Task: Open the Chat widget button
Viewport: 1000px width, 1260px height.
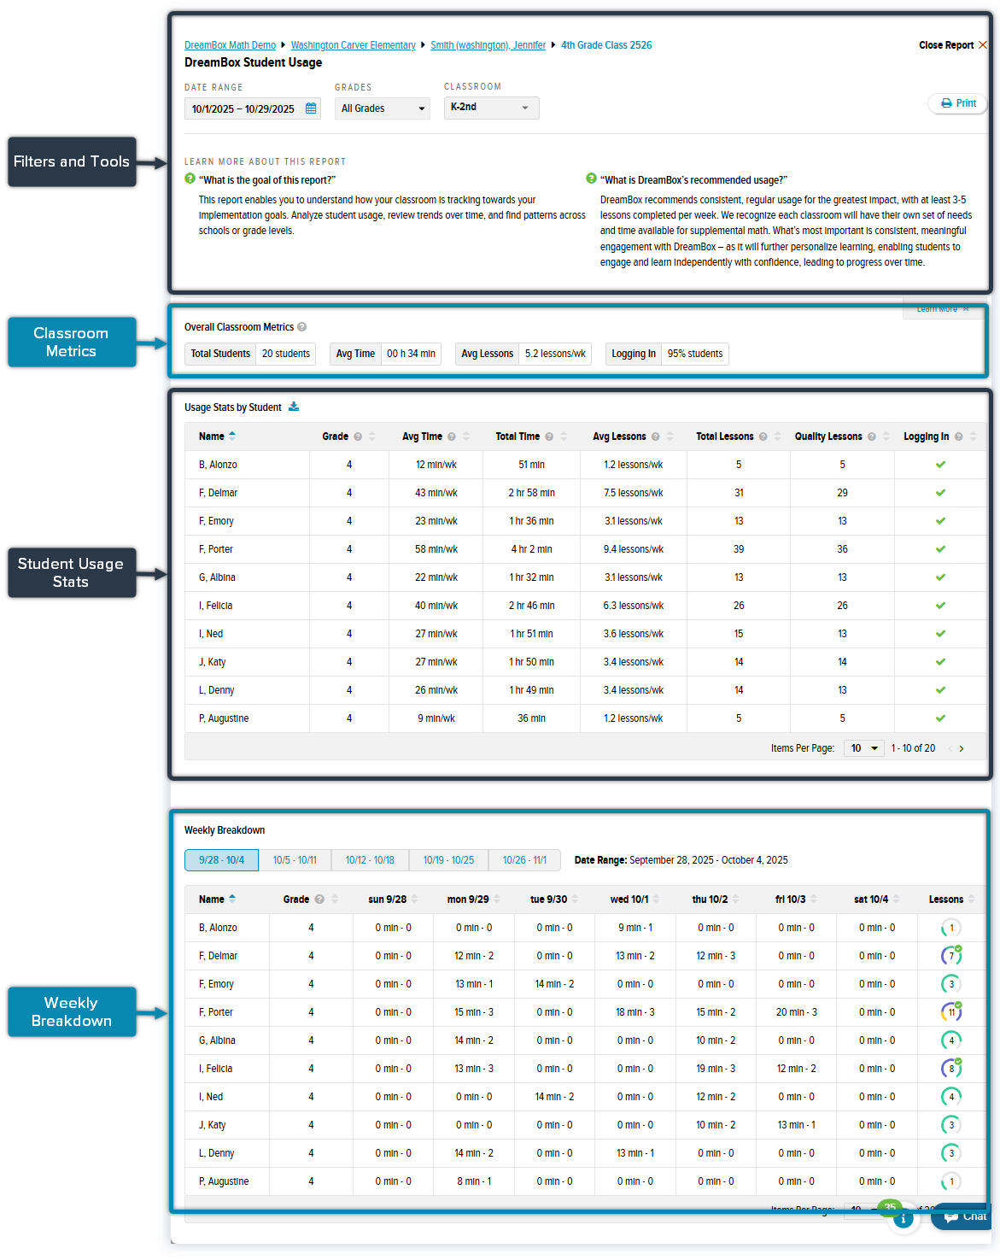Action: [x=962, y=1216]
